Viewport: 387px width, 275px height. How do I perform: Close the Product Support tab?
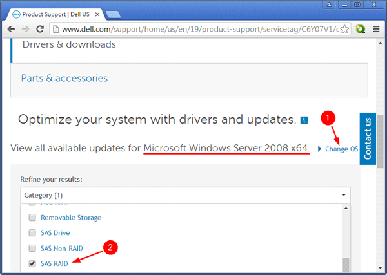point(97,14)
